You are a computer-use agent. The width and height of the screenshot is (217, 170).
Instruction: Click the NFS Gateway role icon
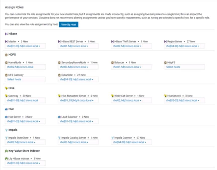click(6, 75)
